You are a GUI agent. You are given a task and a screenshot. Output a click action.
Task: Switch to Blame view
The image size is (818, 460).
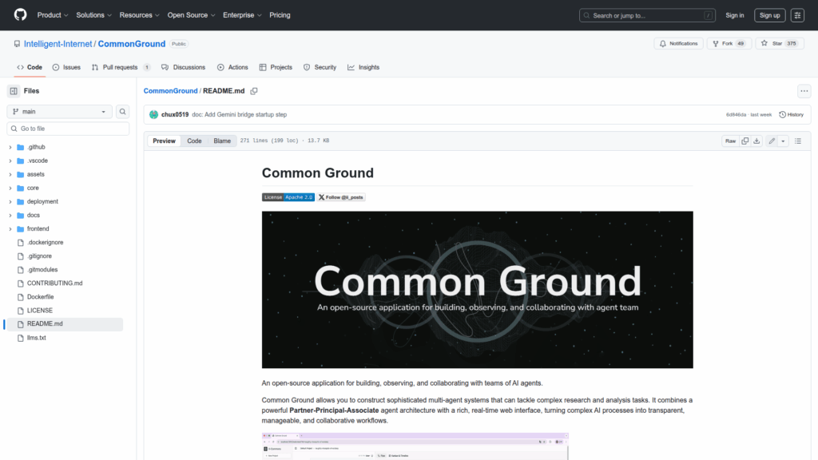222,141
